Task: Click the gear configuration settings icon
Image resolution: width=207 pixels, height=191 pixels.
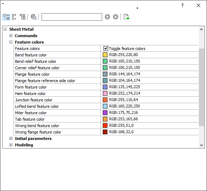Action: [33, 17]
